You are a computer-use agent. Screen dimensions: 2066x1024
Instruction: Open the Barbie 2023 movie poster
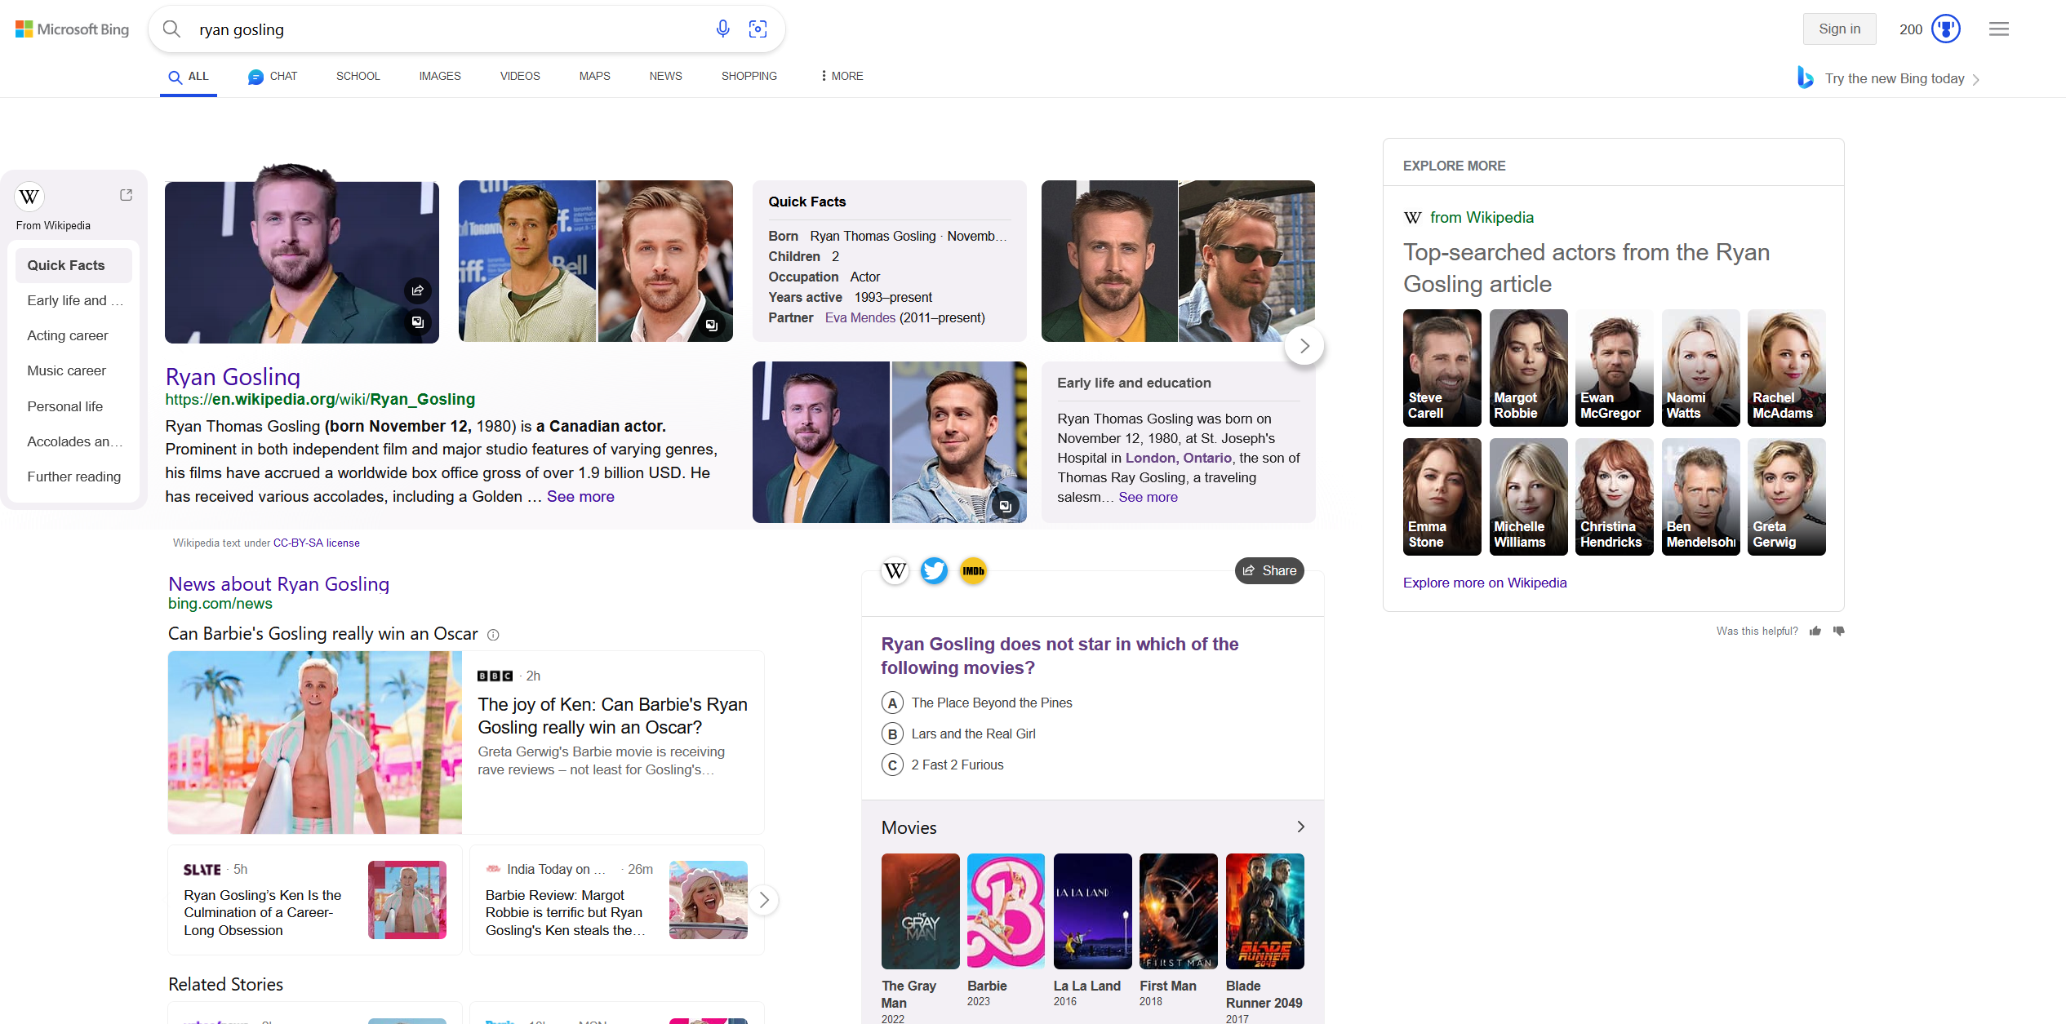pyautogui.click(x=1006, y=911)
